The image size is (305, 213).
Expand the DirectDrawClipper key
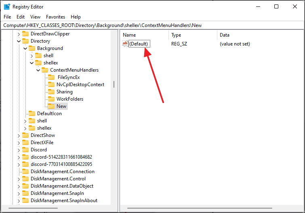19,34
